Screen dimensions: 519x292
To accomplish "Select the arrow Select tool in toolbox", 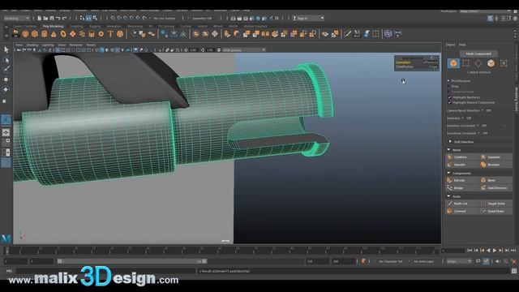I will click(x=6, y=49).
